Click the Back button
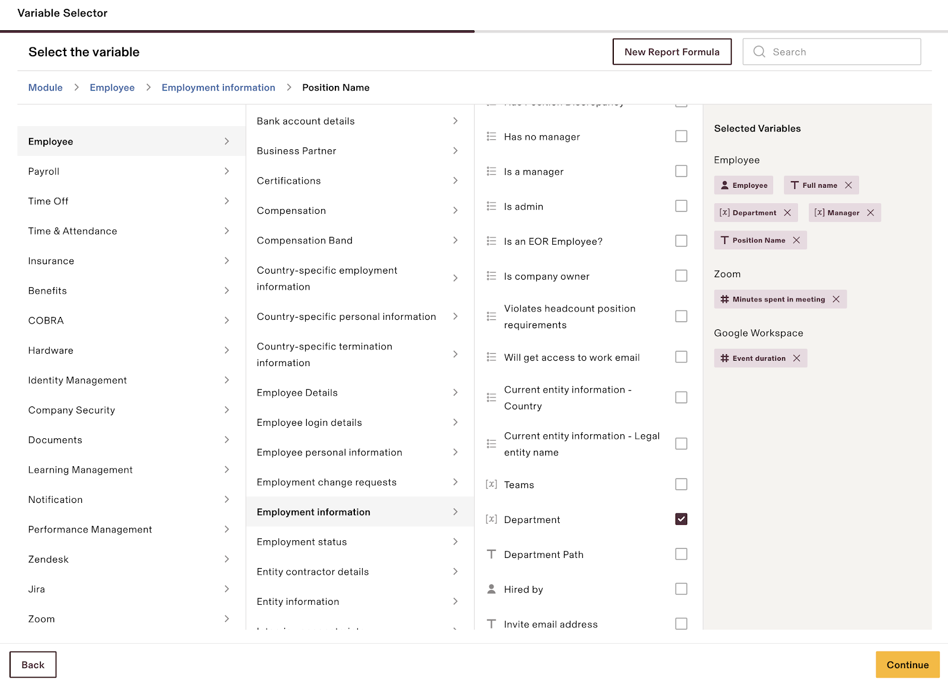 33,665
